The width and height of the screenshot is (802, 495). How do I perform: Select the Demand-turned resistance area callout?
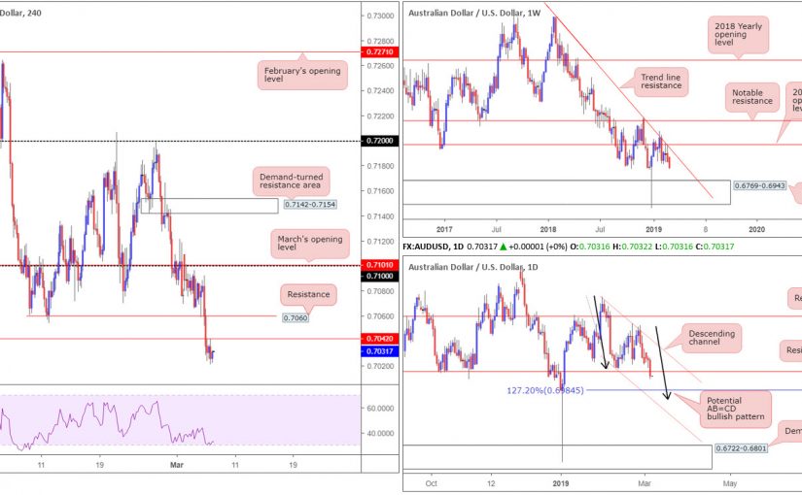click(x=292, y=181)
